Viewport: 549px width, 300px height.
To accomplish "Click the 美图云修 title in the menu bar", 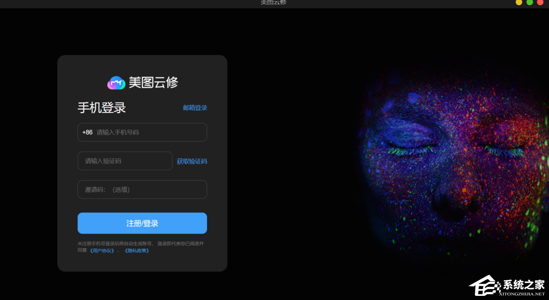I will [x=273, y=3].
